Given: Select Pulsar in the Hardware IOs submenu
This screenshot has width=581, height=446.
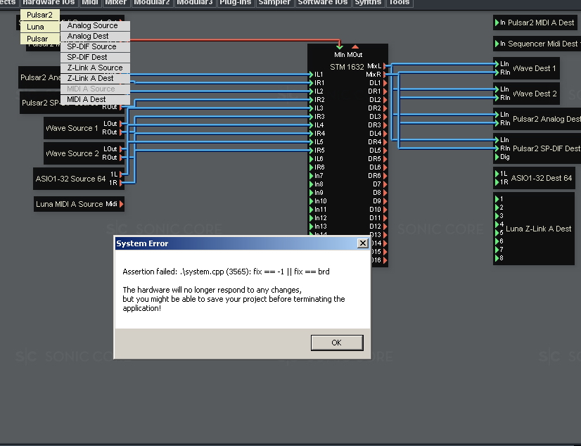Looking at the screenshot, I should 39,39.
